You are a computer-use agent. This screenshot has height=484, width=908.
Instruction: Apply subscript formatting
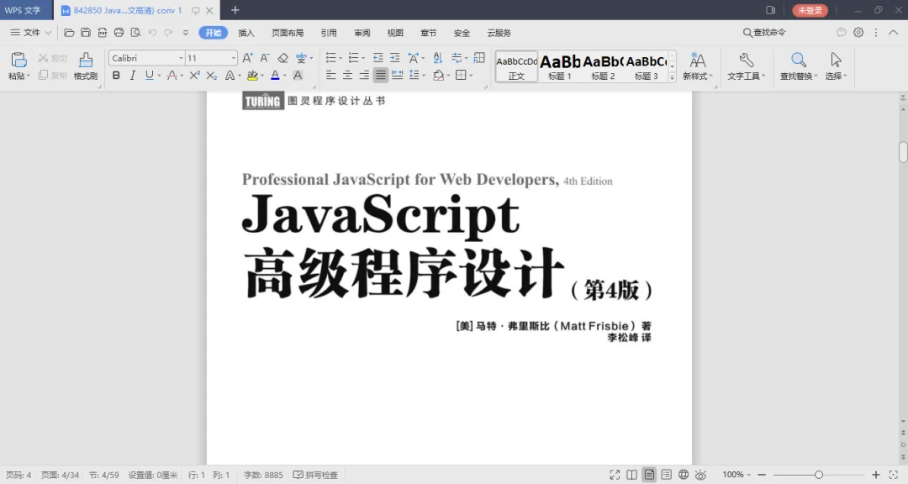tap(211, 76)
